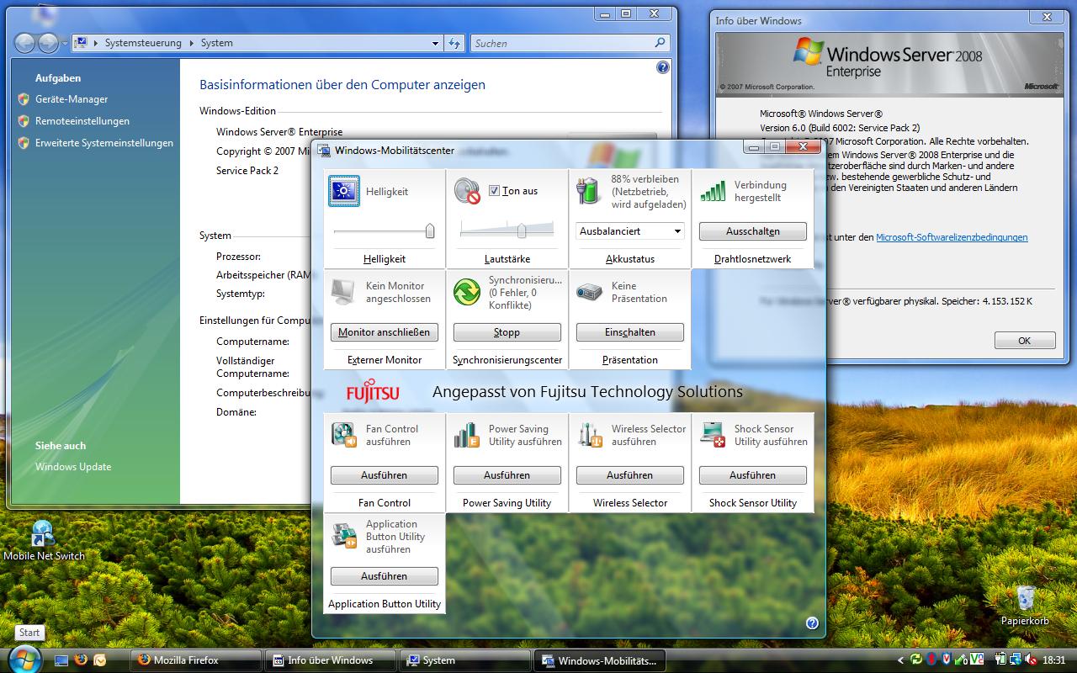This screenshot has height=673, width=1077.
Task: Click Ausschalten for wireless network
Action: (753, 231)
